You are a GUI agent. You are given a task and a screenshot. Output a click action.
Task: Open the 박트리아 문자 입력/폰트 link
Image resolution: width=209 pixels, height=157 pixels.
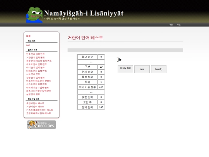[x=38, y=88]
